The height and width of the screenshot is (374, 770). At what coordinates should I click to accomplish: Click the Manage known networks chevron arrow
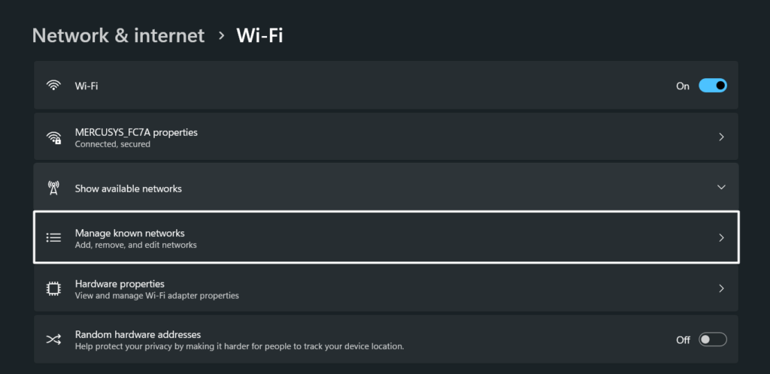(721, 237)
